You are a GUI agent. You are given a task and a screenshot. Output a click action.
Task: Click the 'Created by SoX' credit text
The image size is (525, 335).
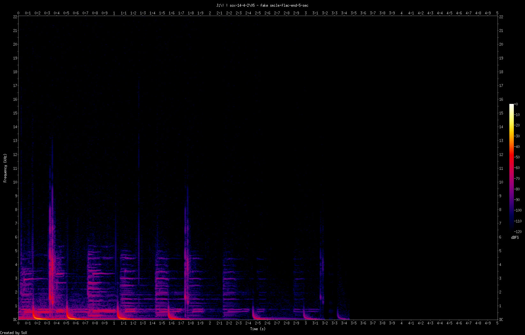[x=13, y=333]
